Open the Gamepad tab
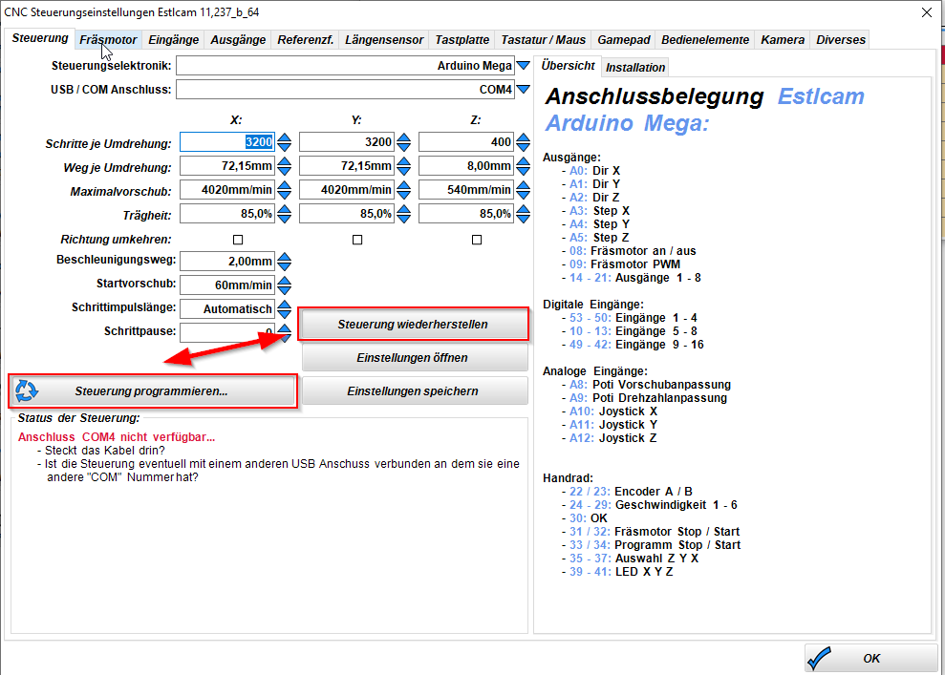Image resolution: width=945 pixels, height=675 pixels. pyautogui.click(x=624, y=40)
